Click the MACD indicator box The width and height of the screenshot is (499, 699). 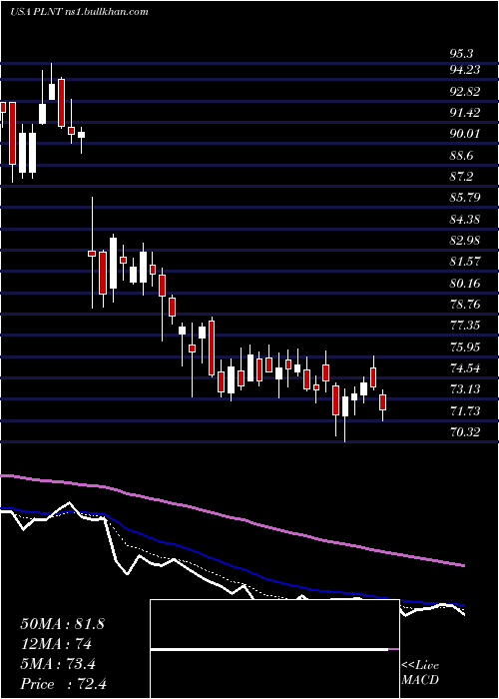click(274, 649)
